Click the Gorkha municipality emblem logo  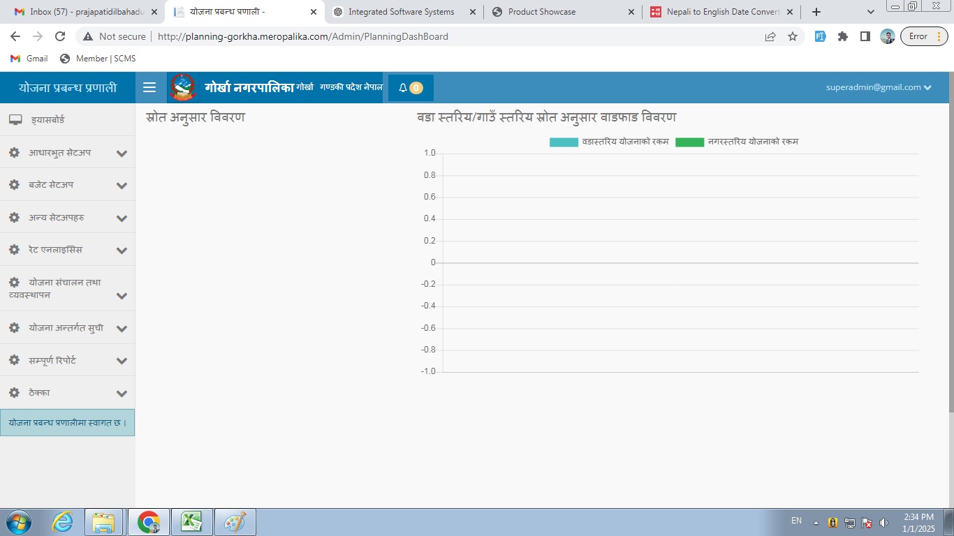point(183,88)
